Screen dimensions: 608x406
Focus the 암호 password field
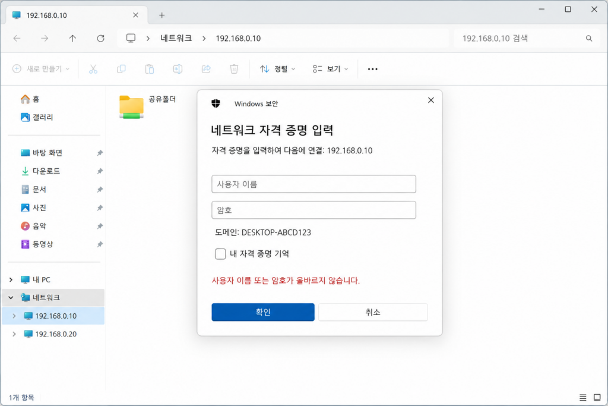(x=313, y=210)
